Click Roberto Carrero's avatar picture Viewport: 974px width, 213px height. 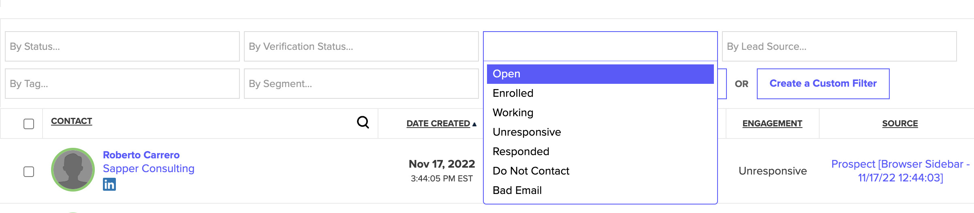(x=73, y=170)
